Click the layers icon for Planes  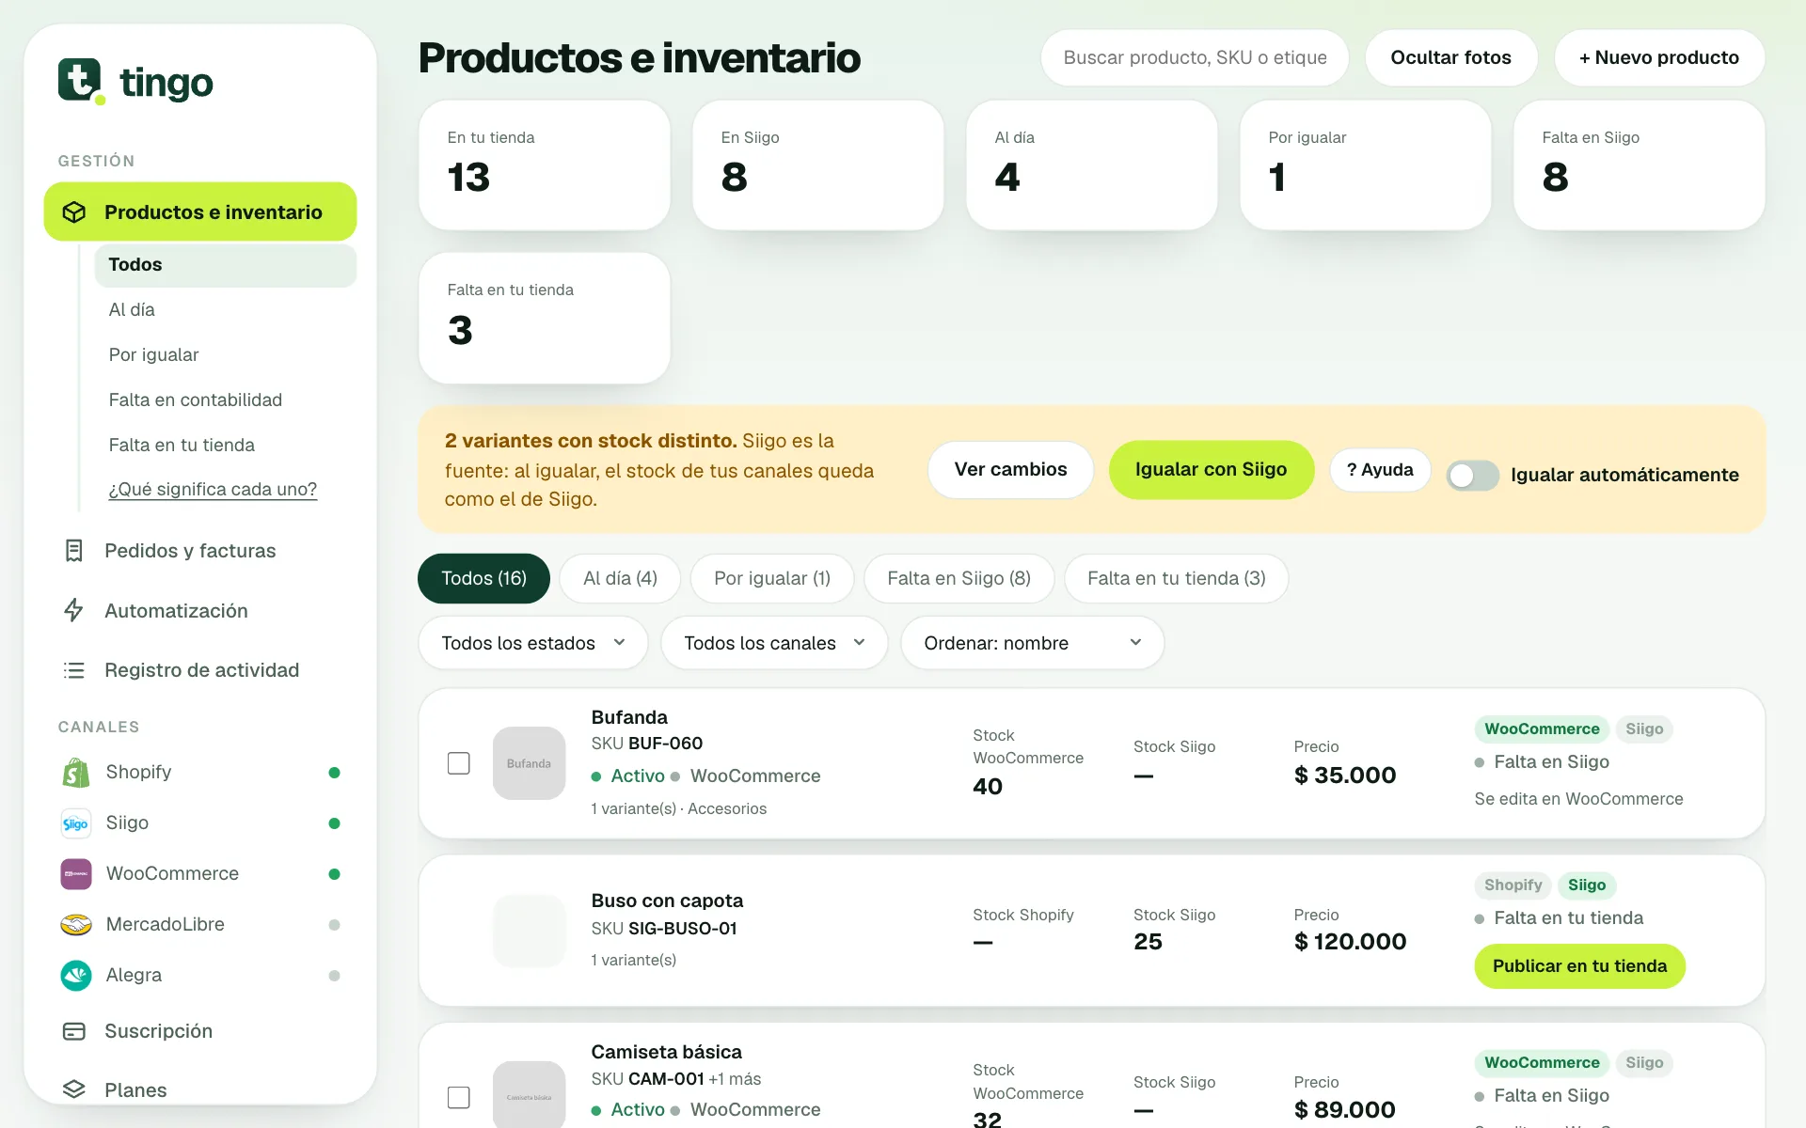pos(74,1090)
